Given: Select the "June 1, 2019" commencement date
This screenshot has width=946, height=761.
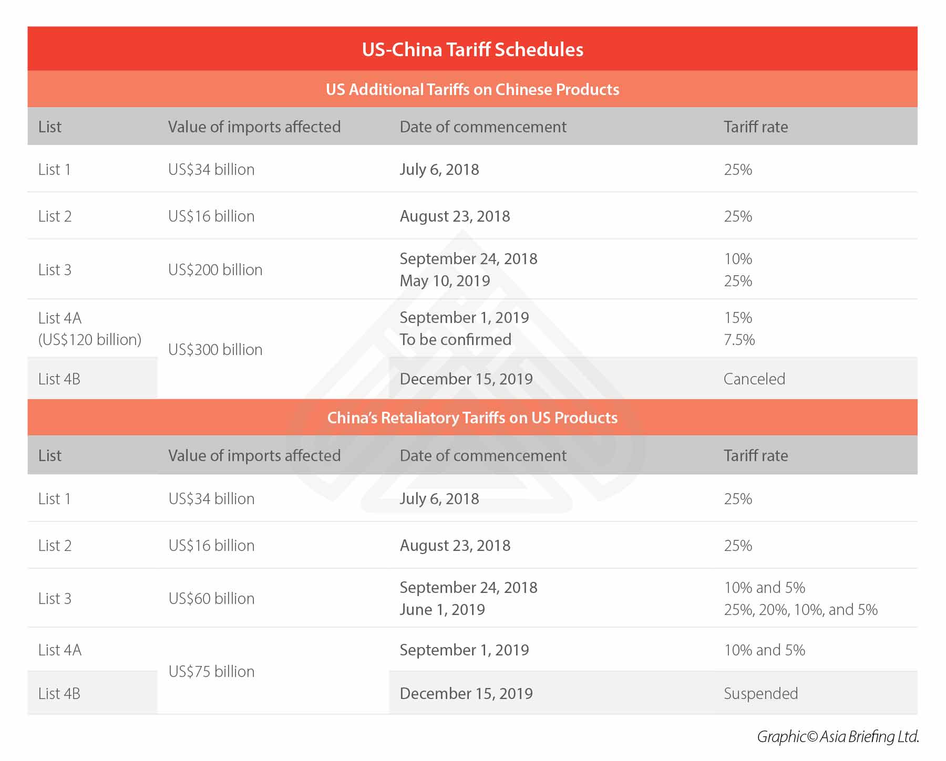Looking at the screenshot, I should [442, 609].
